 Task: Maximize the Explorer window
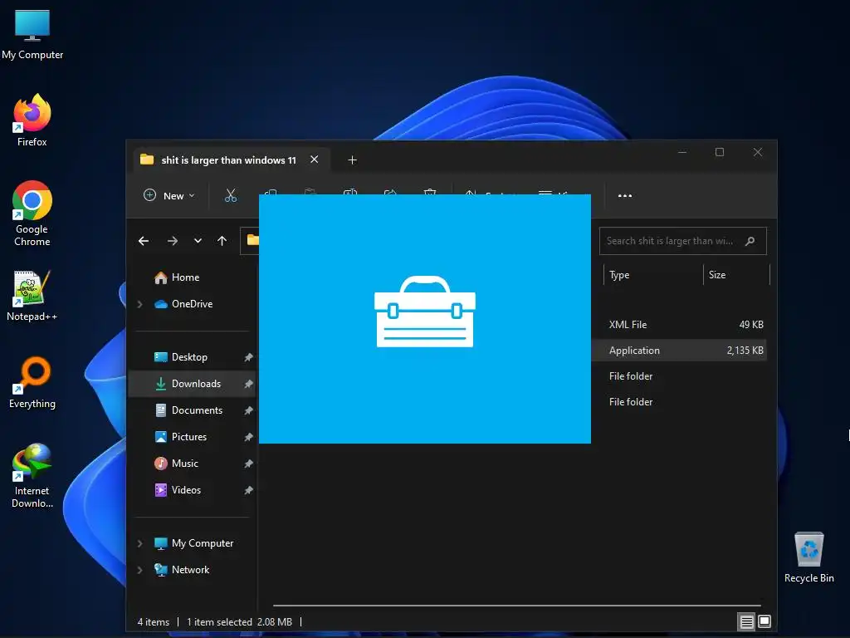720,153
